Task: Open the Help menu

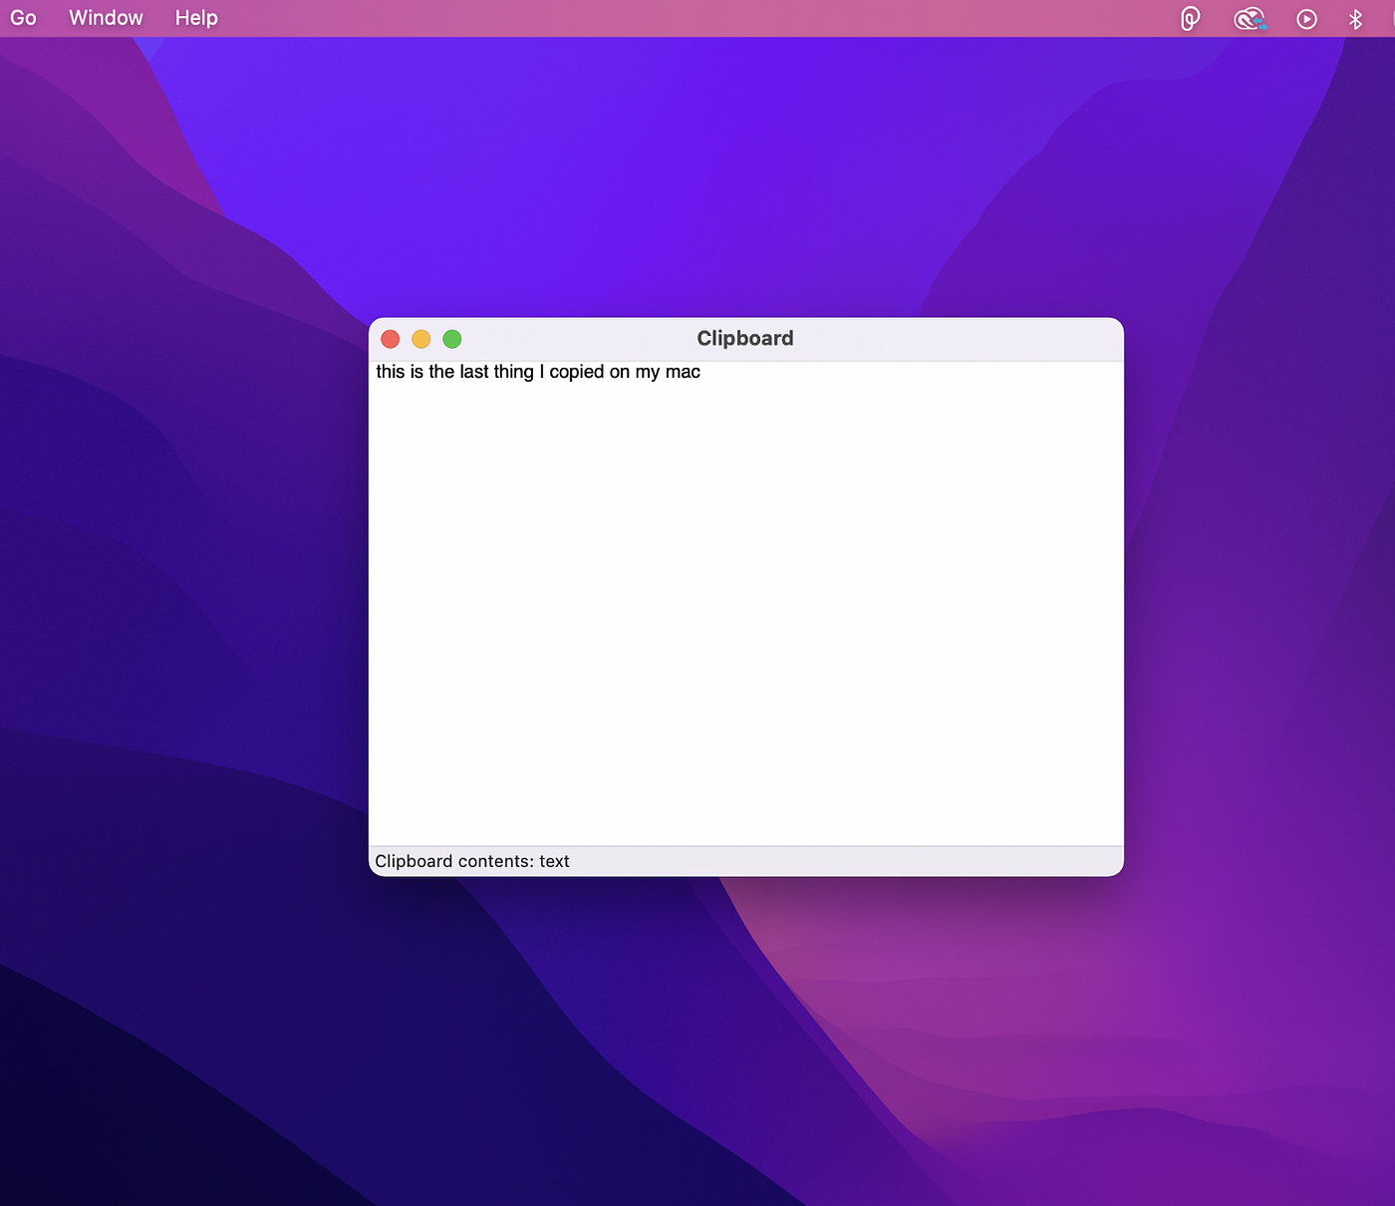Action: coord(195,18)
